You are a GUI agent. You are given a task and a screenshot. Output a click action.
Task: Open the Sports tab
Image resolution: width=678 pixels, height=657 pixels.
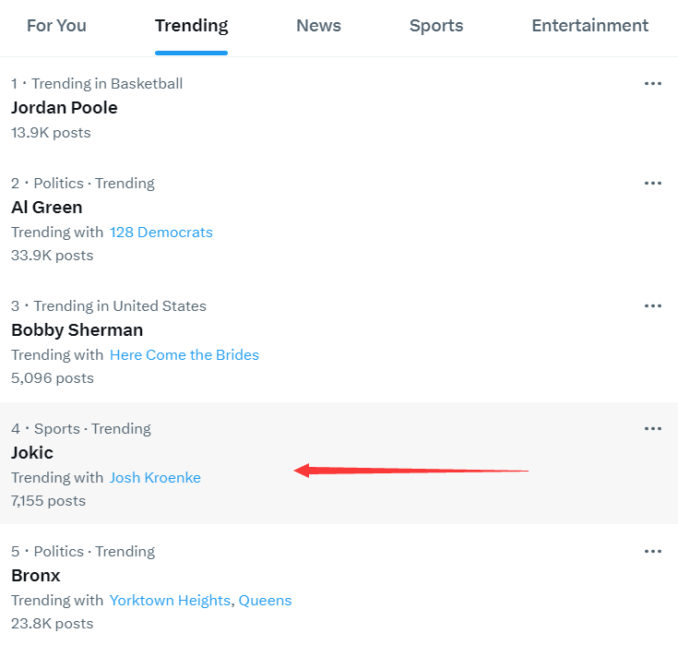pos(436,26)
